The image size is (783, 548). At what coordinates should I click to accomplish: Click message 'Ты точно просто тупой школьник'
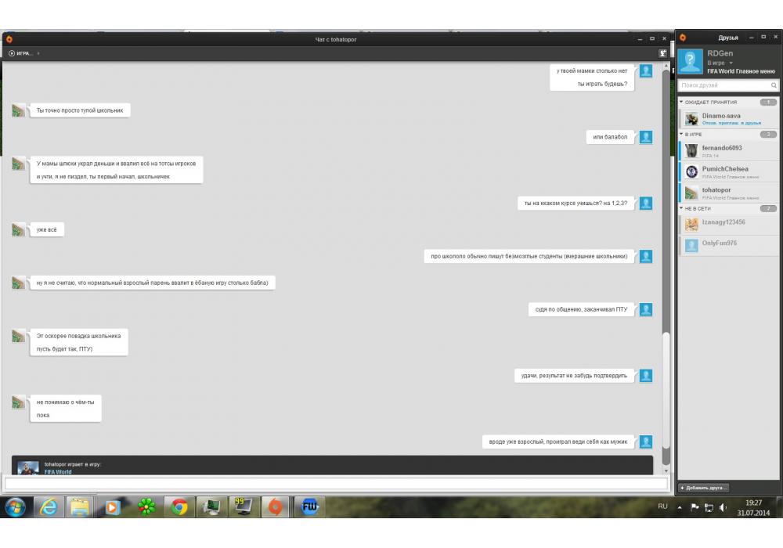click(80, 110)
